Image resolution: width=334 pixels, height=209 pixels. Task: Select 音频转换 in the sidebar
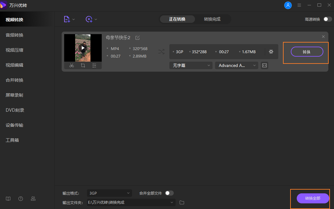14,35
